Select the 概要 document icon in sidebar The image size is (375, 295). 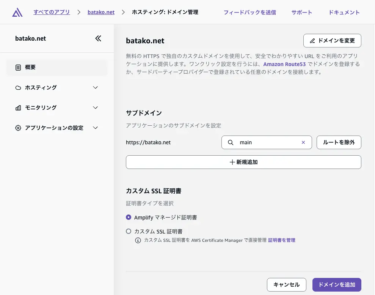[x=18, y=67]
